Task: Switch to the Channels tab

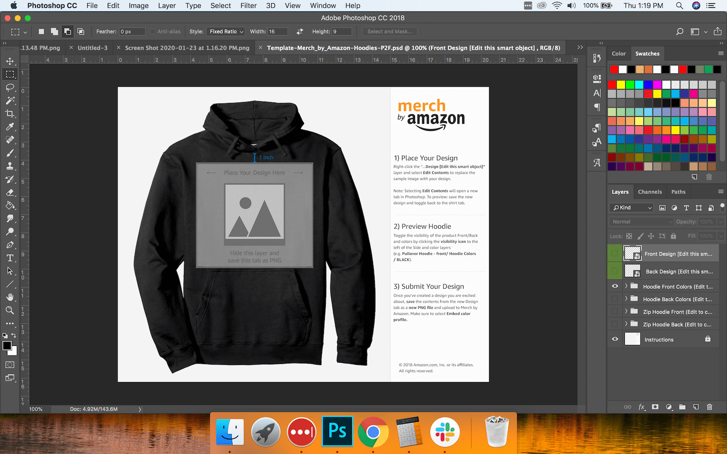Action: pos(650,192)
